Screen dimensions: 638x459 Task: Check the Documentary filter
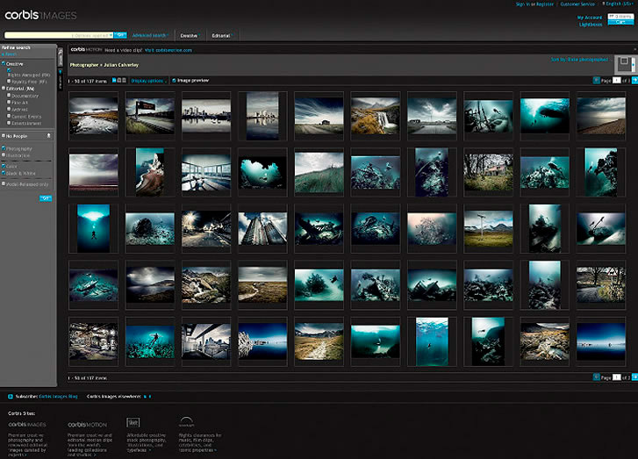[x=9, y=96]
